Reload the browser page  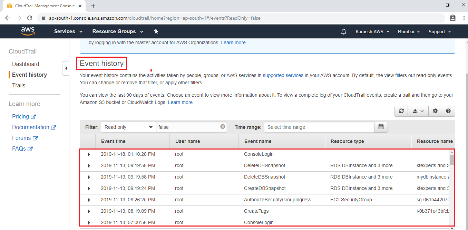click(30, 18)
